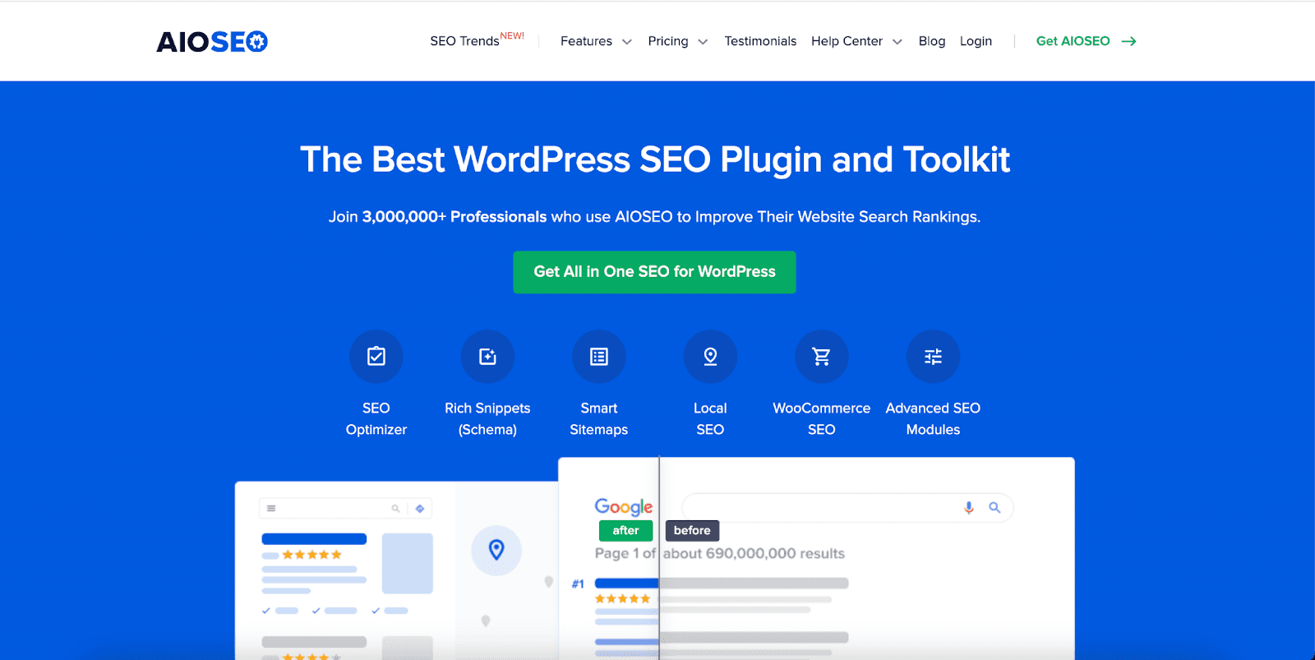This screenshot has height=660, width=1315.
Task: Click the magnifier icon in Google search box
Action: tap(994, 508)
